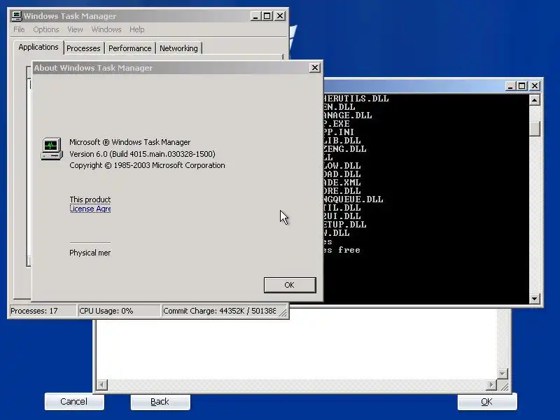The image size is (560, 420).
Task: Switch to the Processes tab
Action: (83, 48)
